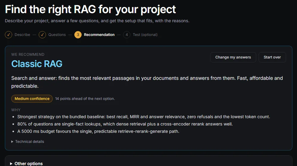Go back to the Describe step label

(x=22, y=35)
